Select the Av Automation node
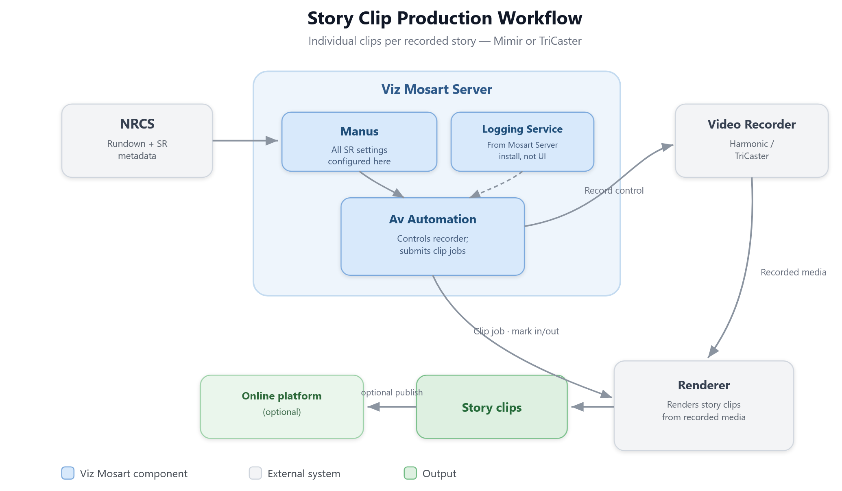The height and width of the screenshot is (491, 842). click(433, 236)
